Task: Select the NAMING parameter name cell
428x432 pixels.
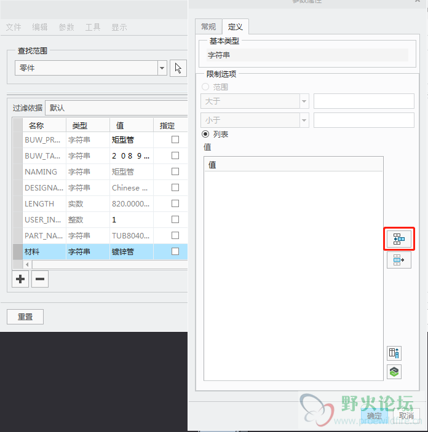Action: (44, 171)
